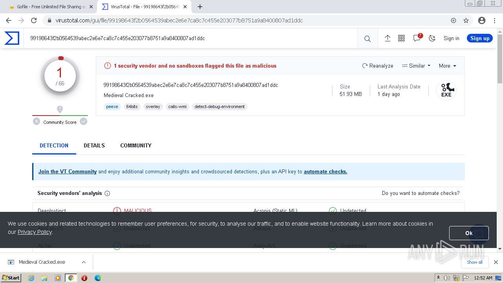Click the detect-debug-environment tag

tap(220, 107)
